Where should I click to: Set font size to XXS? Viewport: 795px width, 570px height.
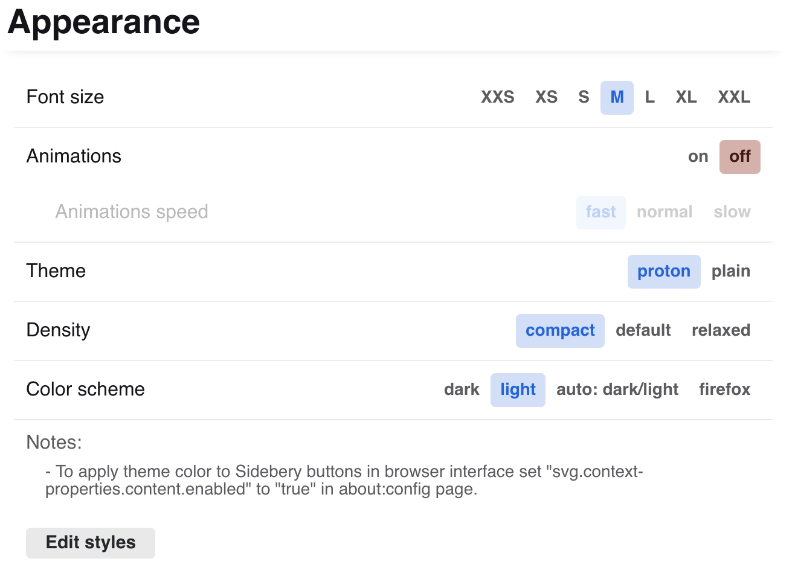(497, 97)
